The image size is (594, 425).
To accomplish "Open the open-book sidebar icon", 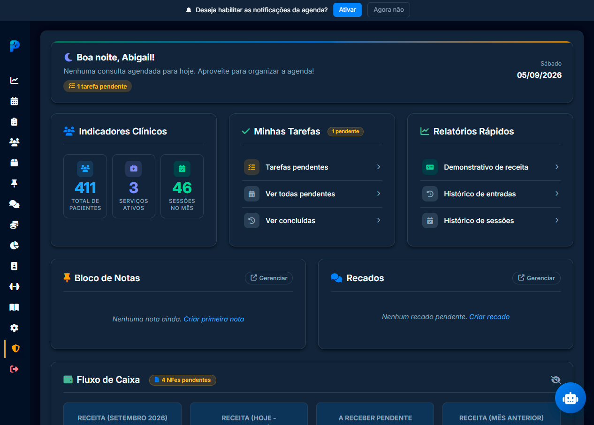I will pyautogui.click(x=15, y=307).
